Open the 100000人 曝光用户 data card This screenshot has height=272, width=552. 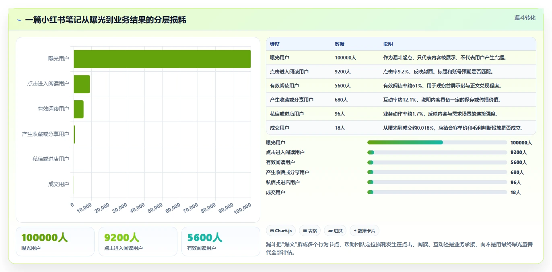[x=55, y=242]
